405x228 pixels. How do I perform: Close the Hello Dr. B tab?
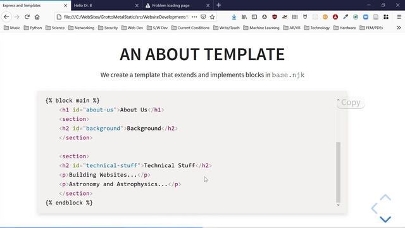pyautogui.click(x=137, y=6)
